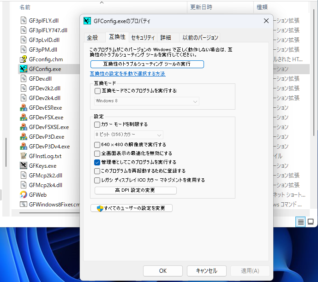318x282 pixels.
Task: Click GF3plFLY747.dll file icon
Action: pyautogui.click(x=24, y=30)
